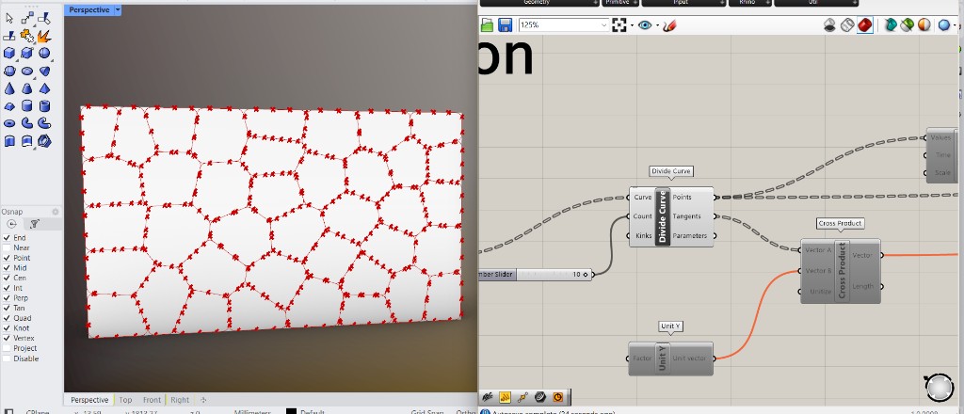Click Grasshopper save file disk icon
Viewport: 964px width, 414px height.
[505, 25]
